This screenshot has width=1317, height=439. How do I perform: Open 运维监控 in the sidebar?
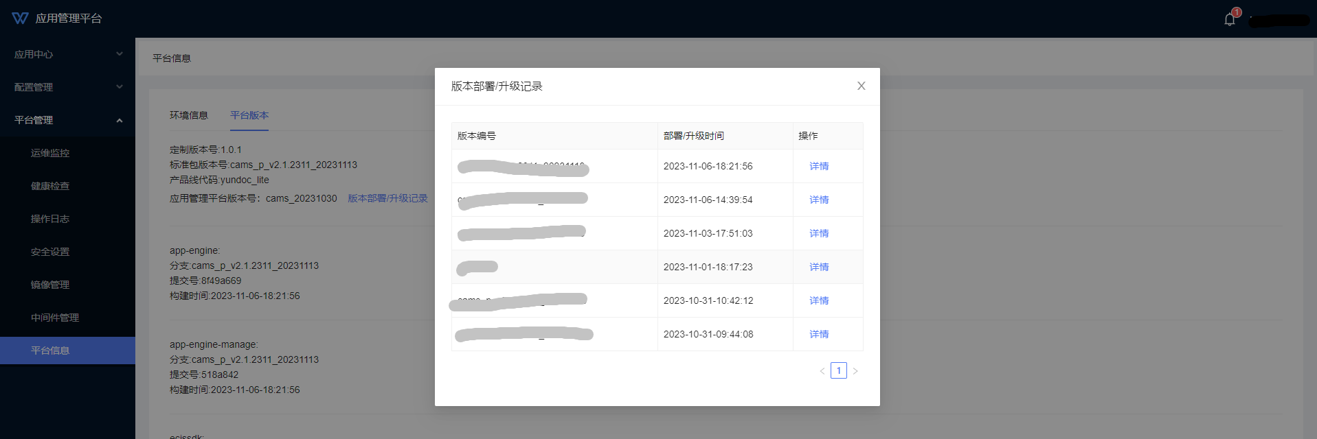pyautogui.click(x=50, y=153)
